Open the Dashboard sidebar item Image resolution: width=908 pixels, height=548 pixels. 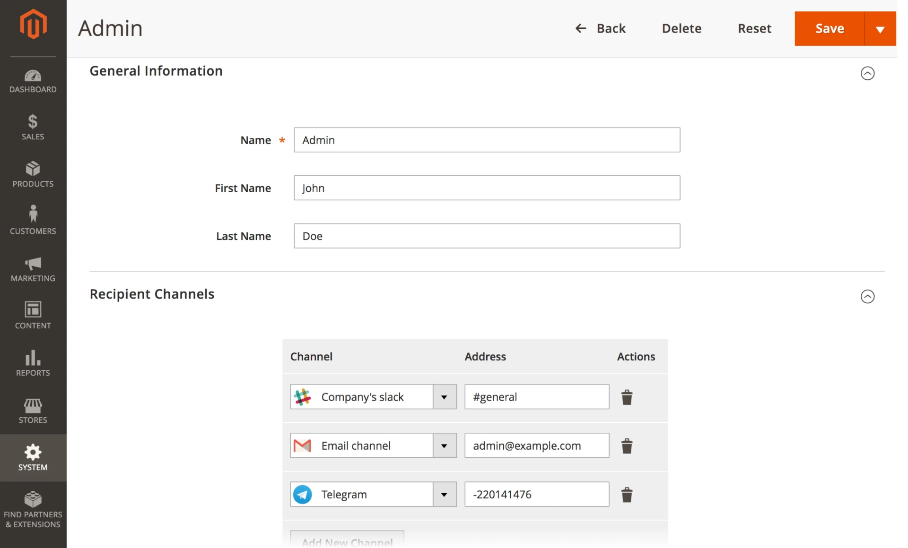coord(33,81)
